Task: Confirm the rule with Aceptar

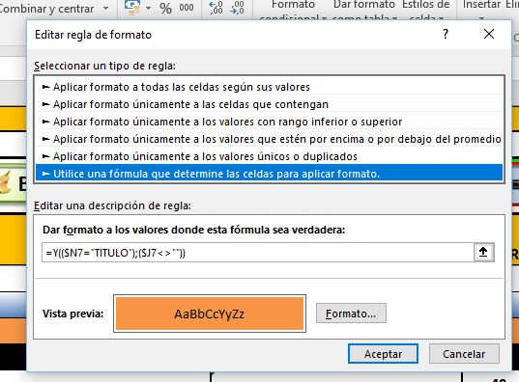Action: point(383,354)
